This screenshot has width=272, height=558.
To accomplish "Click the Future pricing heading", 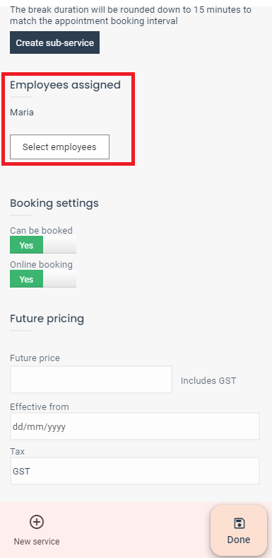I will (47, 319).
